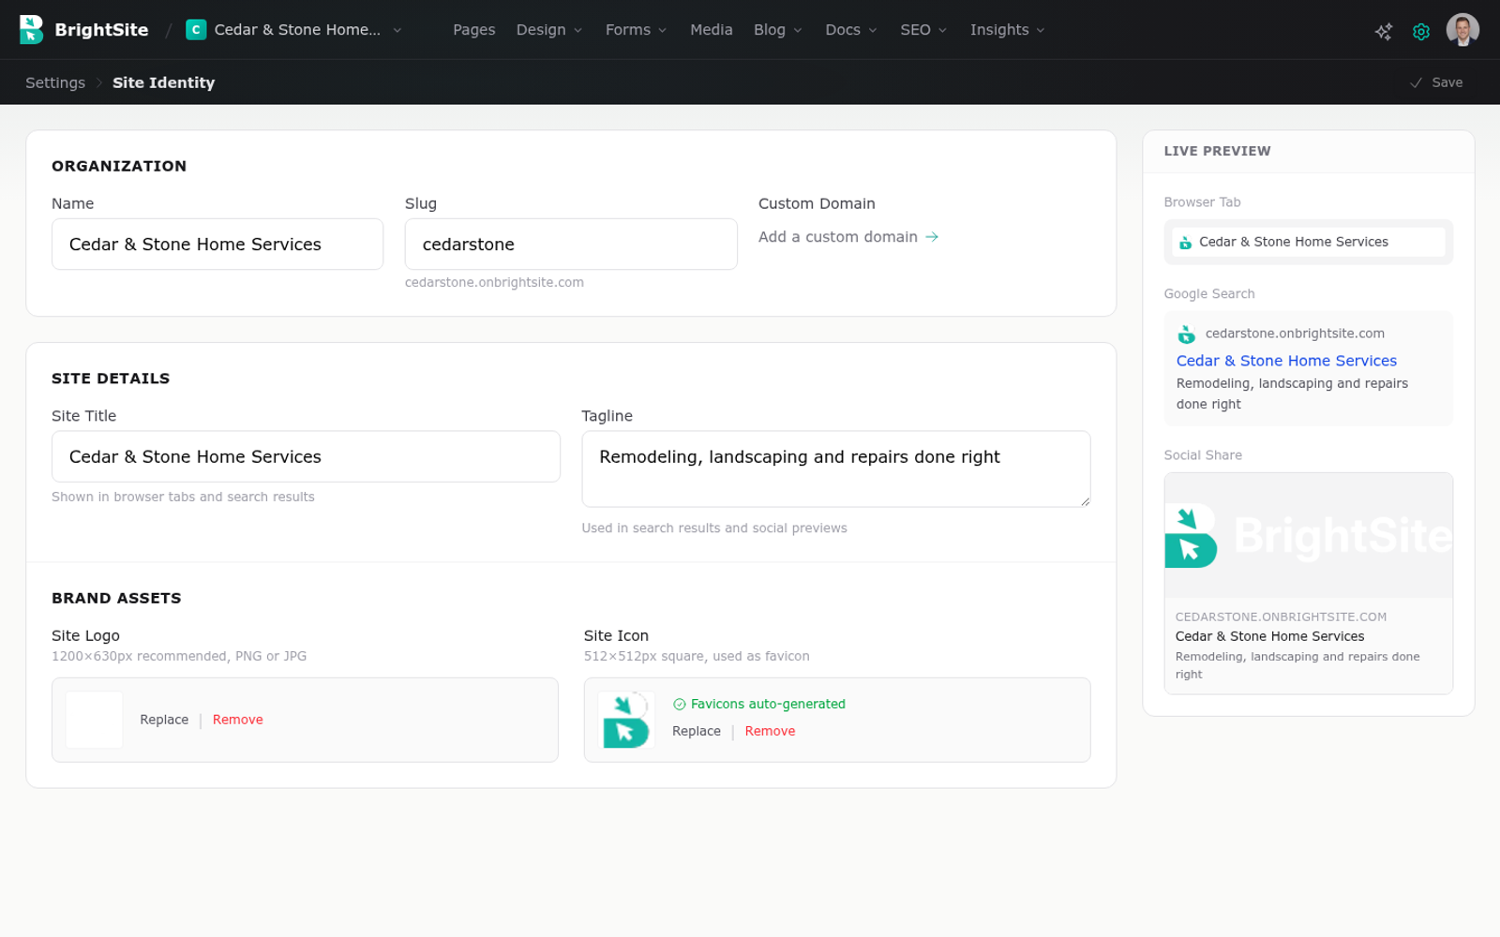Replace the Site Icon
Image resolution: width=1500 pixels, height=937 pixels.
click(697, 731)
